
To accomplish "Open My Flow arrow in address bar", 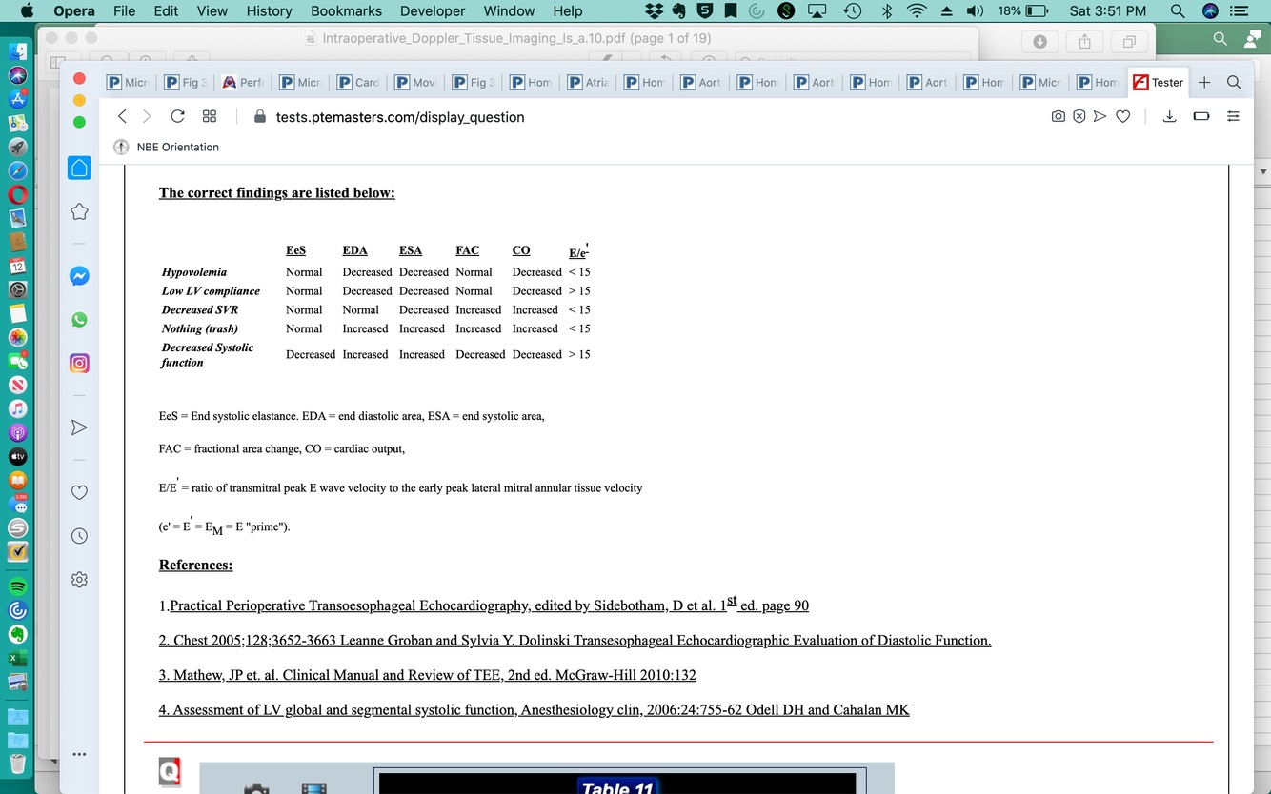I will pyautogui.click(x=1100, y=116).
